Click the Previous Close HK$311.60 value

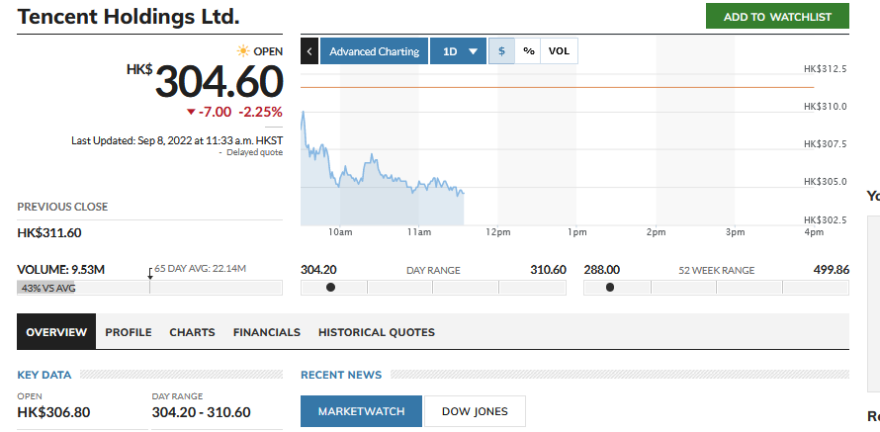[49, 233]
